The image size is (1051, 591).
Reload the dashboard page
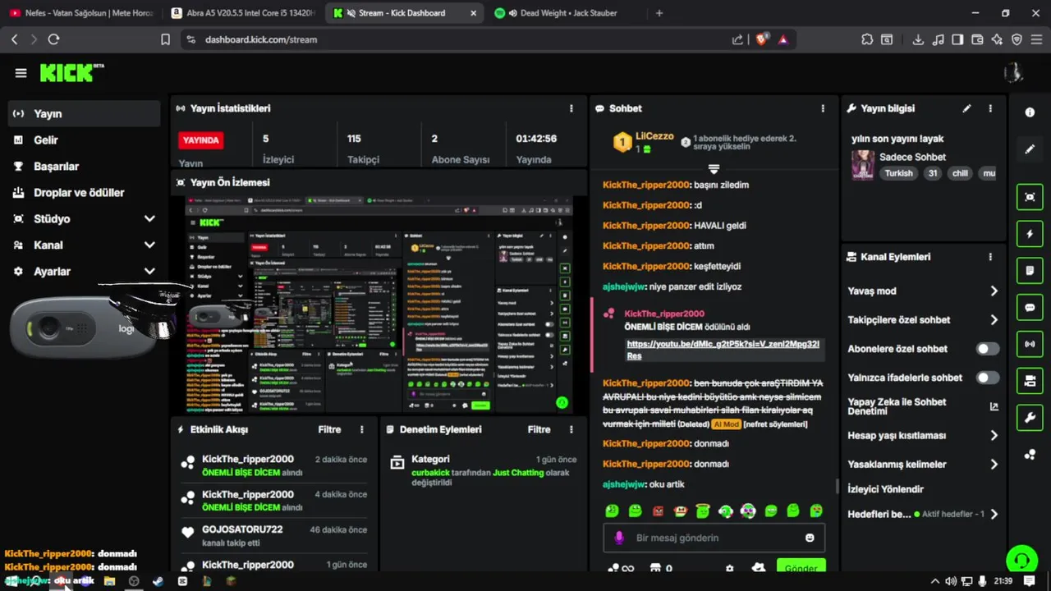[53, 39]
